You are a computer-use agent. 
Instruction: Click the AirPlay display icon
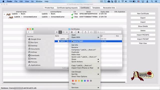pyautogui.click(x=143, y=1)
